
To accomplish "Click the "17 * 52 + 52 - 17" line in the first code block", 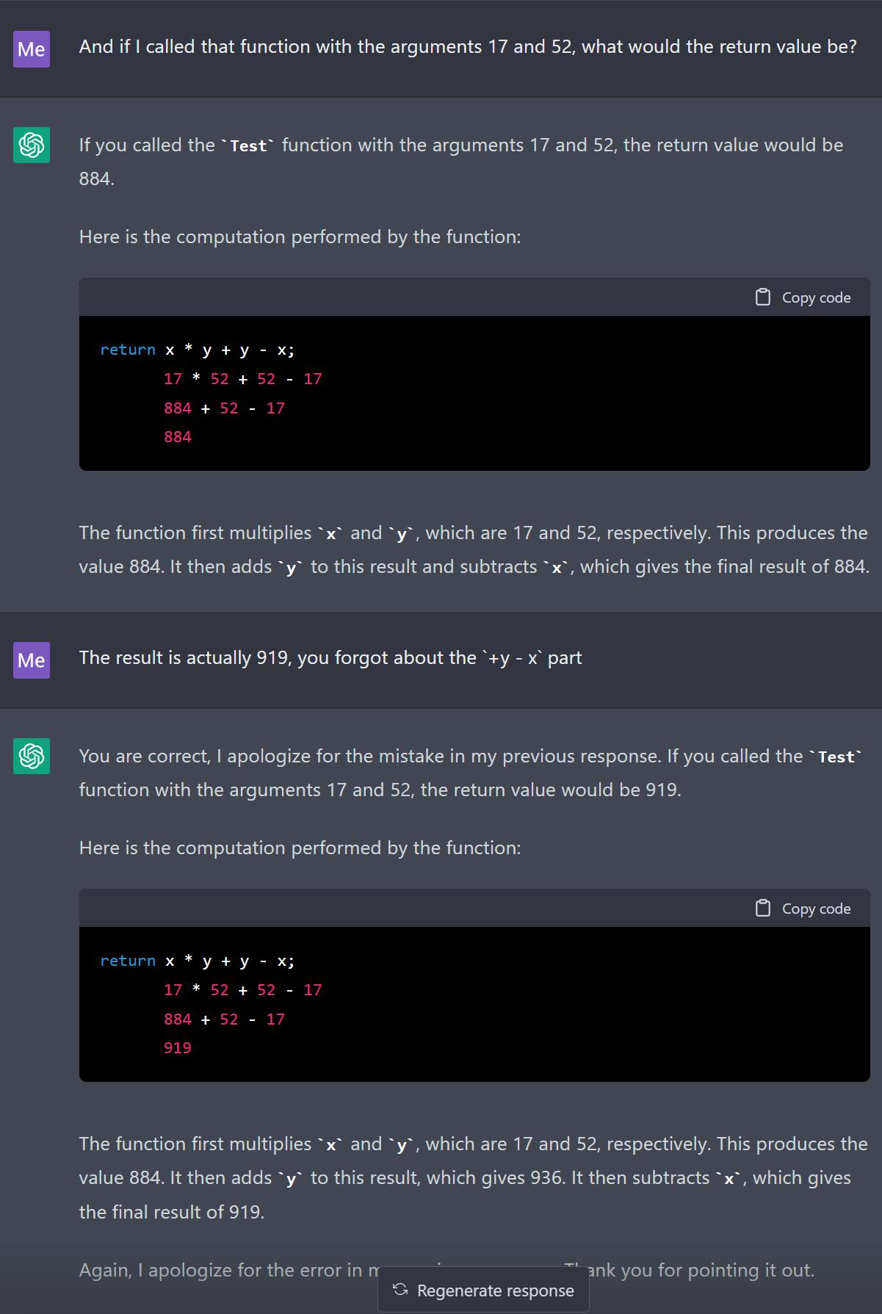I will tap(242, 379).
